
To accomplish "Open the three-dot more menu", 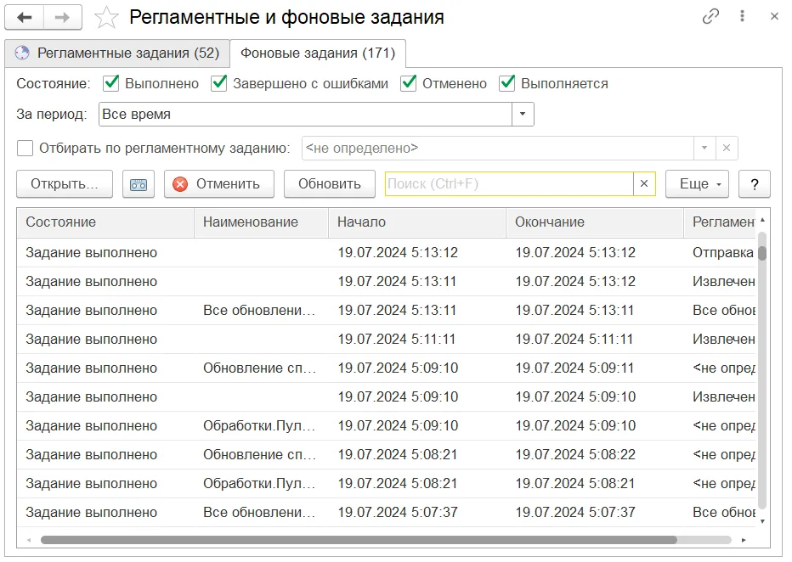I will [742, 16].
